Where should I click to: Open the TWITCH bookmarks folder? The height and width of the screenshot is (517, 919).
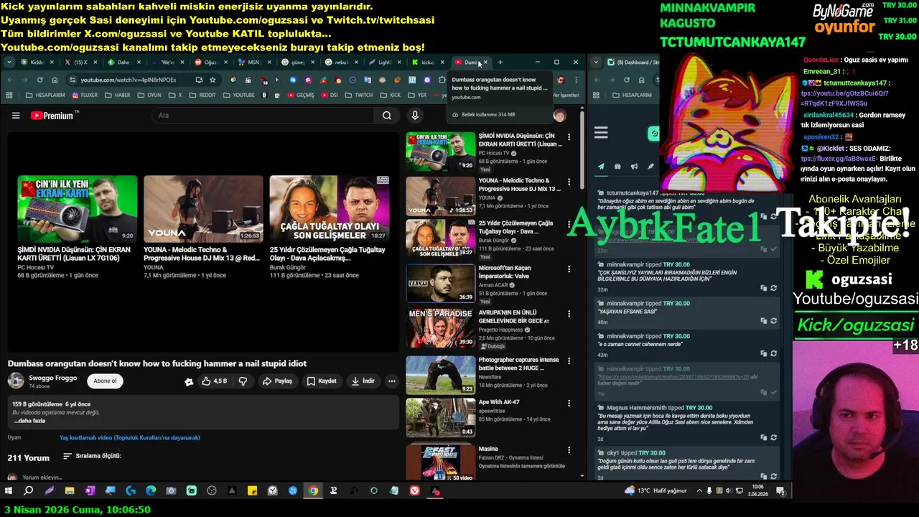pyautogui.click(x=359, y=95)
